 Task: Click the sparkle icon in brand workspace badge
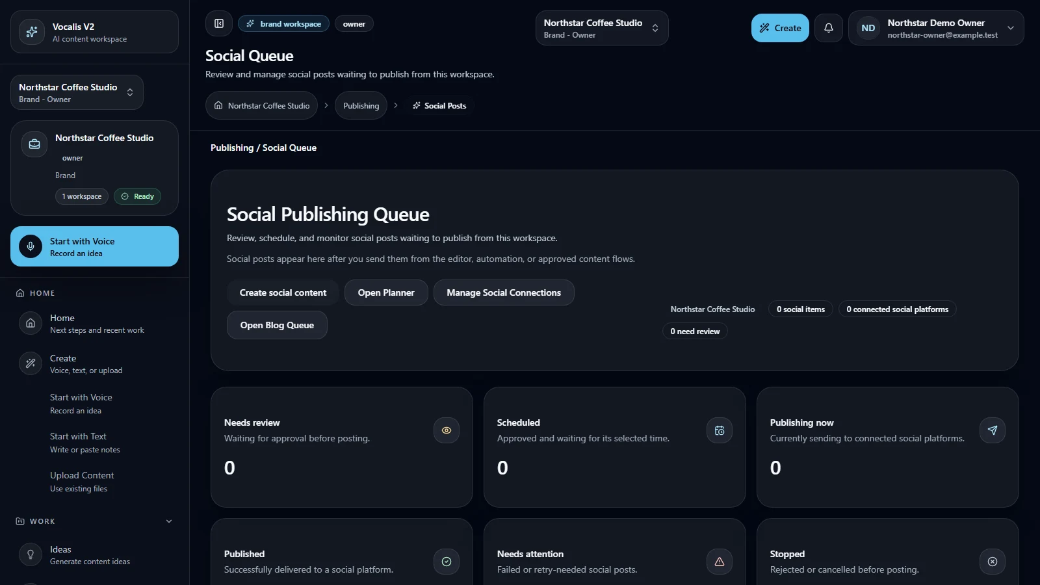click(250, 23)
